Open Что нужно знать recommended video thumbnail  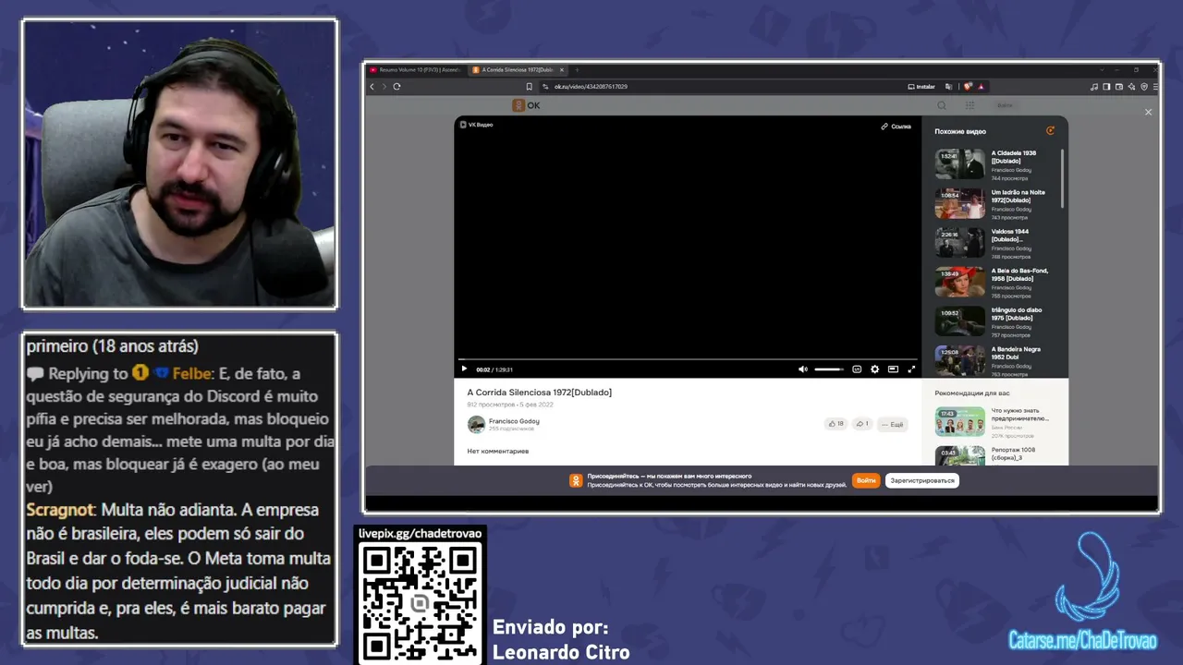pos(959,421)
